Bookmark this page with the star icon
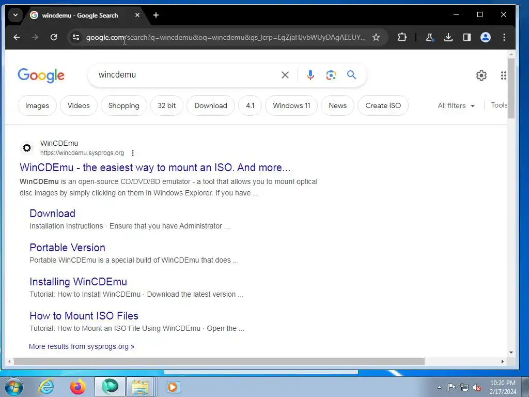529x397 pixels. (x=376, y=37)
